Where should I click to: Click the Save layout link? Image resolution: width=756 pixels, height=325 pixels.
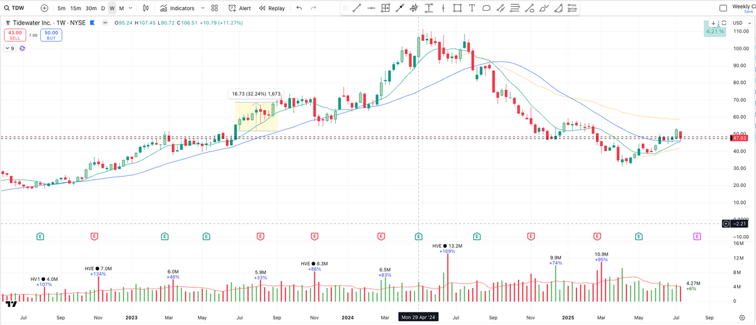tap(748, 12)
